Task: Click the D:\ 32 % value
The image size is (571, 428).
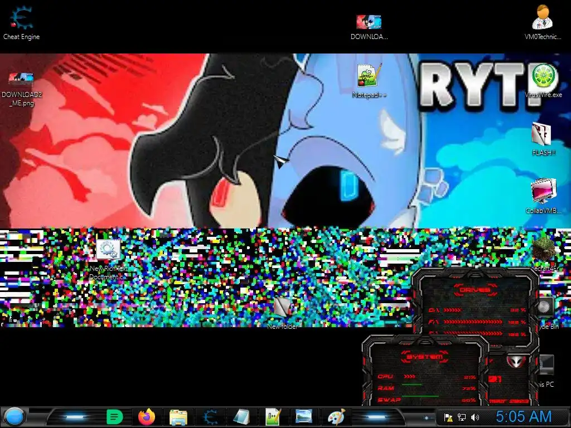Action: pos(518,310)
